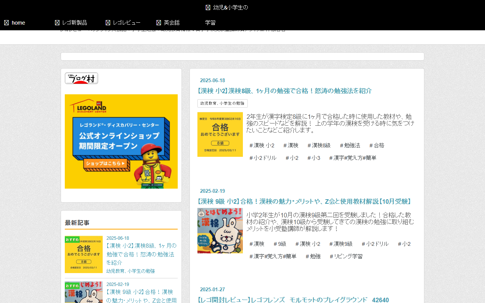The height and width of the screenshot is (303, 485).
Task: Click the 幼児教育、小学生の勉強 category tag button
Action: point(222,103)
